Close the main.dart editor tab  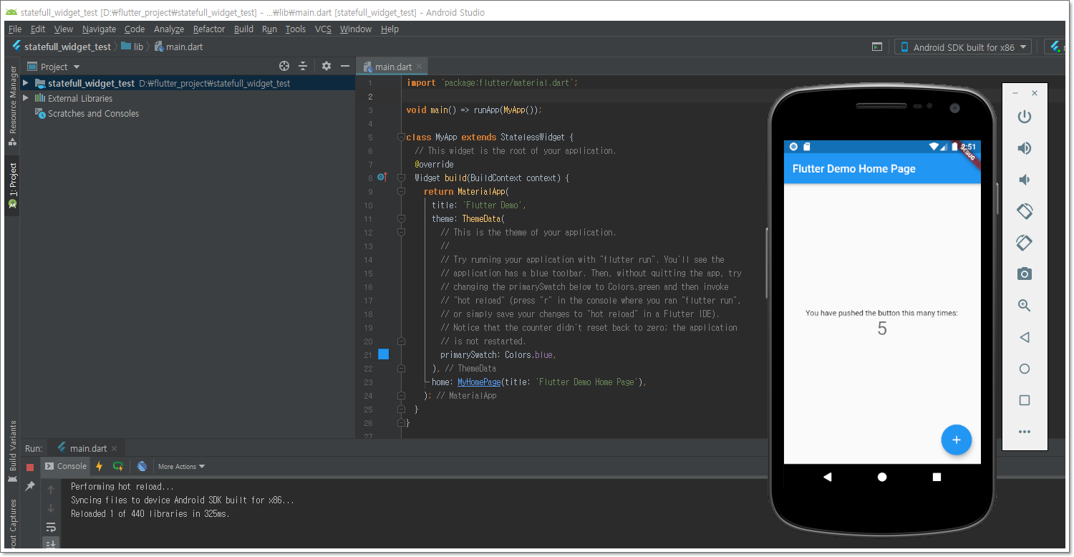[420, 66]
